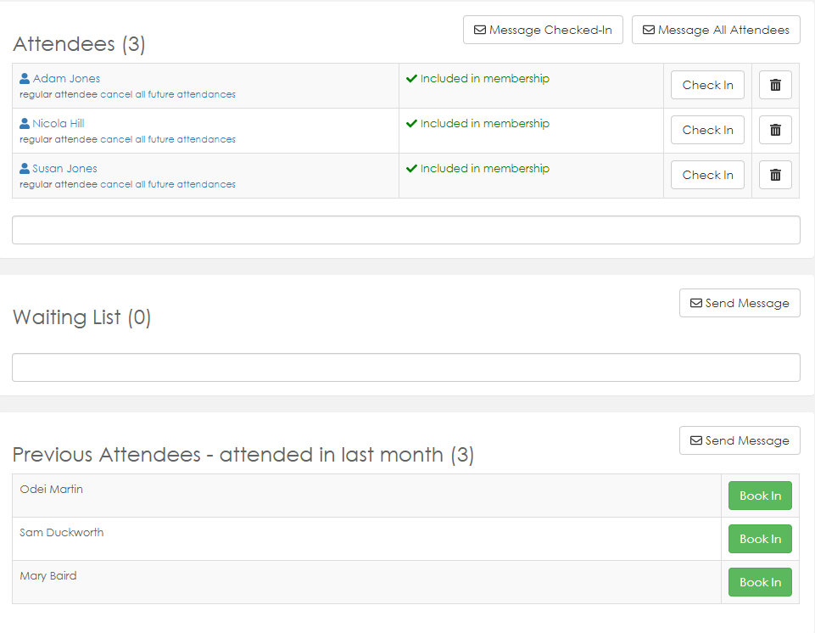Check In Adam Jones
Image resolution: width=815 pixels, height=633 pixels.
point(707,85)
